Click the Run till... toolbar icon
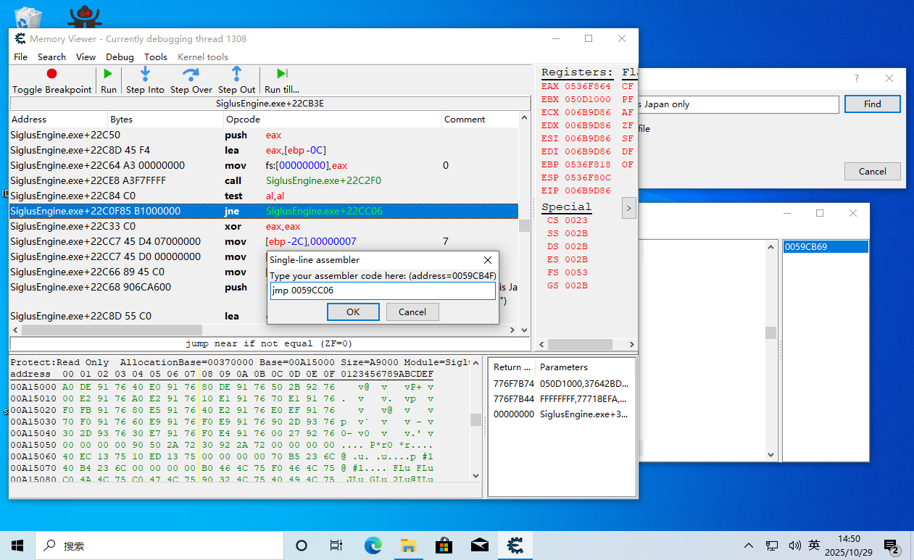This screenshot has height=560, width=914. [x=282, y=74]
